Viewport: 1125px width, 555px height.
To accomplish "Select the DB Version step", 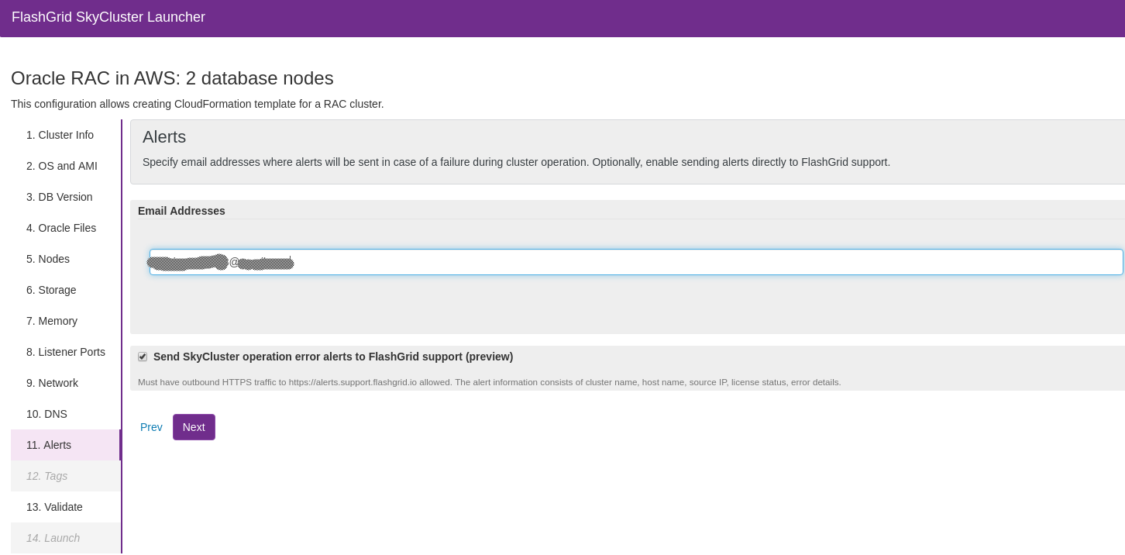I will coord(59,197).
